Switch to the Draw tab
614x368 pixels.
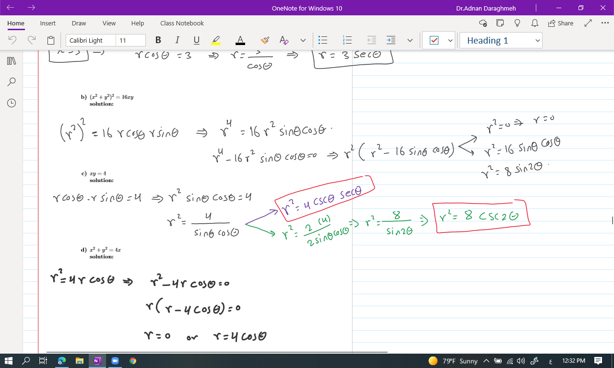[79, 23]
